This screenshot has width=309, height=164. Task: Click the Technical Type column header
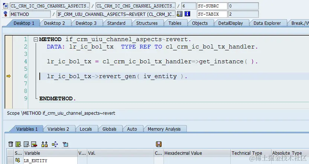(250, 153)
